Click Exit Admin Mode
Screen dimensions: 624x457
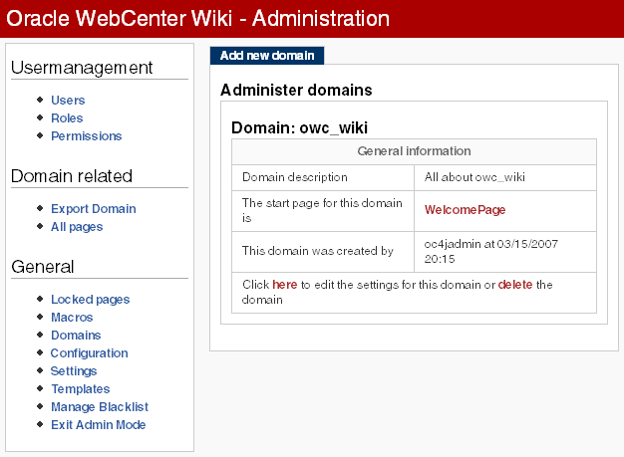(99, 424)
